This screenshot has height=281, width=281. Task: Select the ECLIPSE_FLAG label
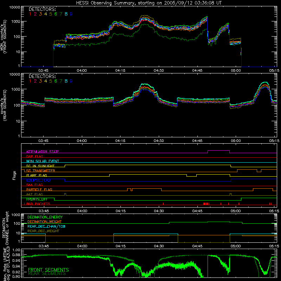point(38,180)
